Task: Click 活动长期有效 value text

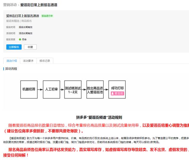Action: click(26, 33)
